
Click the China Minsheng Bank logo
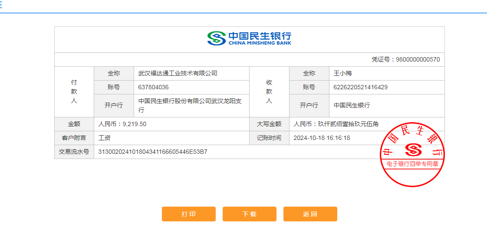point(250,39)
